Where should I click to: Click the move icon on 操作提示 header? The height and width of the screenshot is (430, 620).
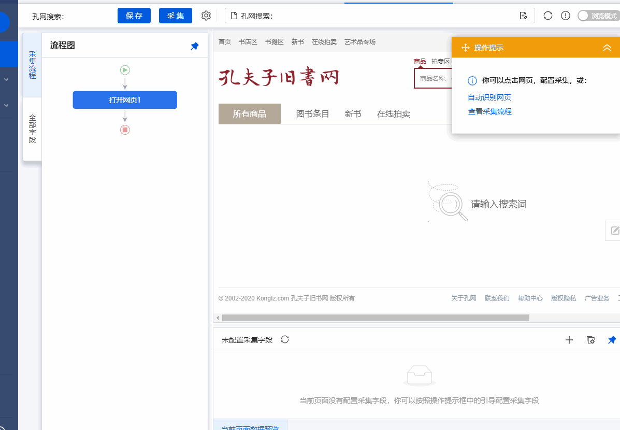(466, 48)
